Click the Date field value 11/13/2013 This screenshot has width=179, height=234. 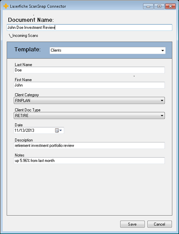(x=24, y=130)
